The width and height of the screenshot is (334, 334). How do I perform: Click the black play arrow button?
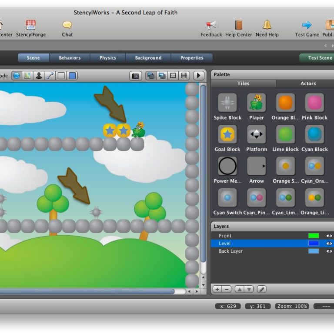[199, 76]
